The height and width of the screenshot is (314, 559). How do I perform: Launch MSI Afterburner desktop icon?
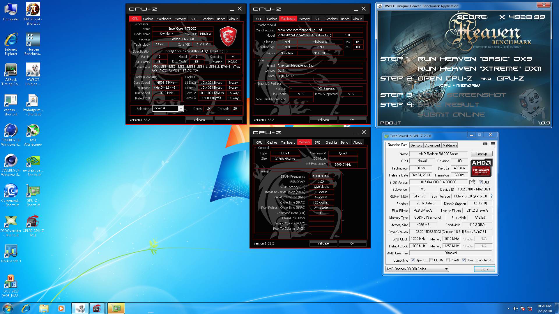33,135
